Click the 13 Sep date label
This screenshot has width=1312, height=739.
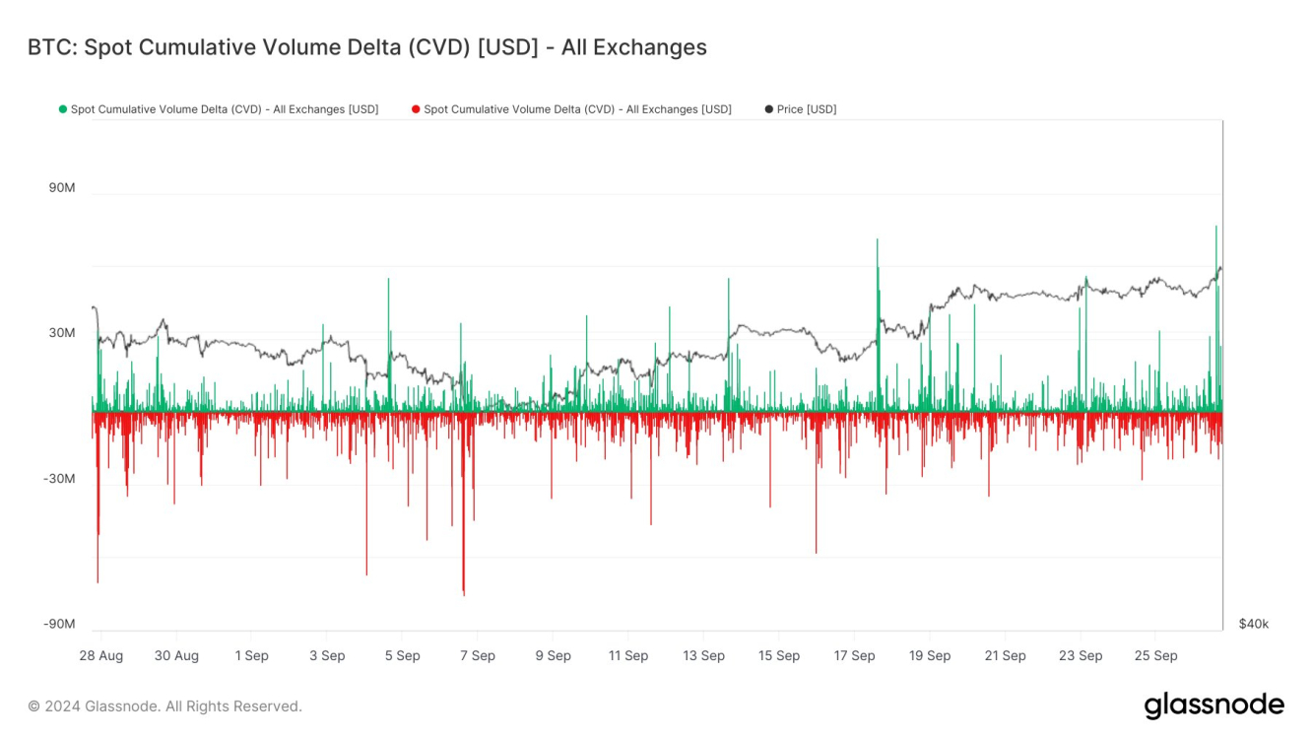(703, 655)
